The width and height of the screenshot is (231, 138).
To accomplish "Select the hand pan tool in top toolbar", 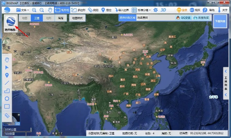I will click(50, 10).
